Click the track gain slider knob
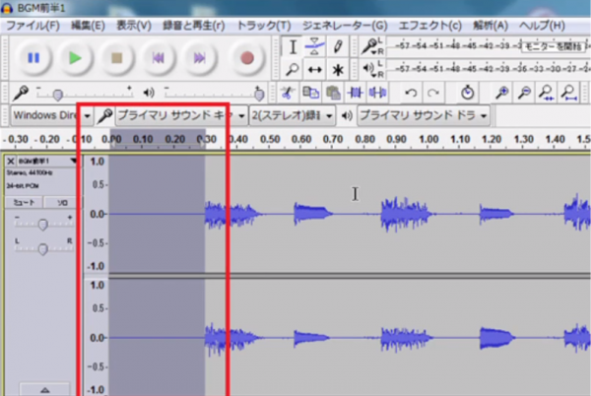This screenshot has height=396, width=591. pyautogui.click(x=42, y=224)
